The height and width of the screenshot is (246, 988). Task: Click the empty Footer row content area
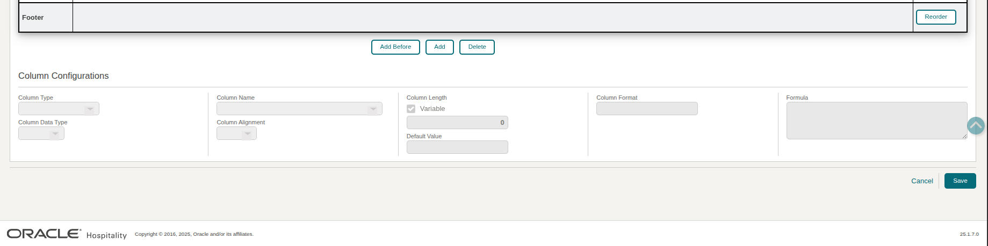492,18
